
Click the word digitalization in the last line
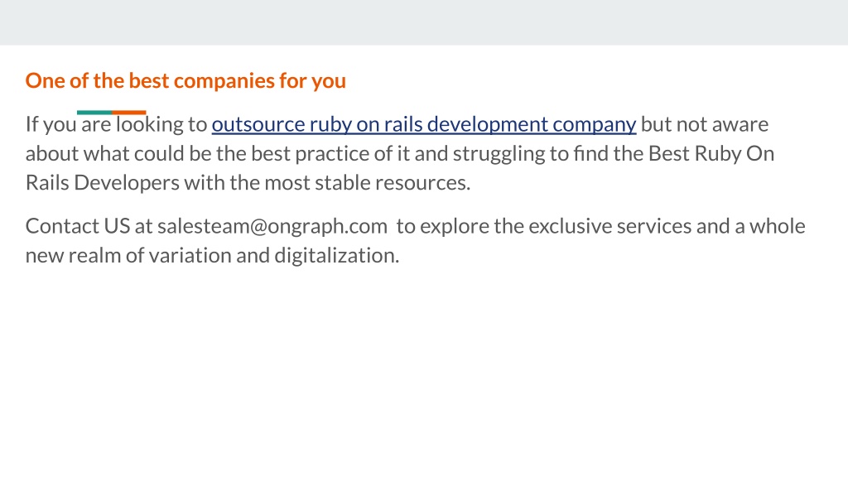(x=336, y=255)
